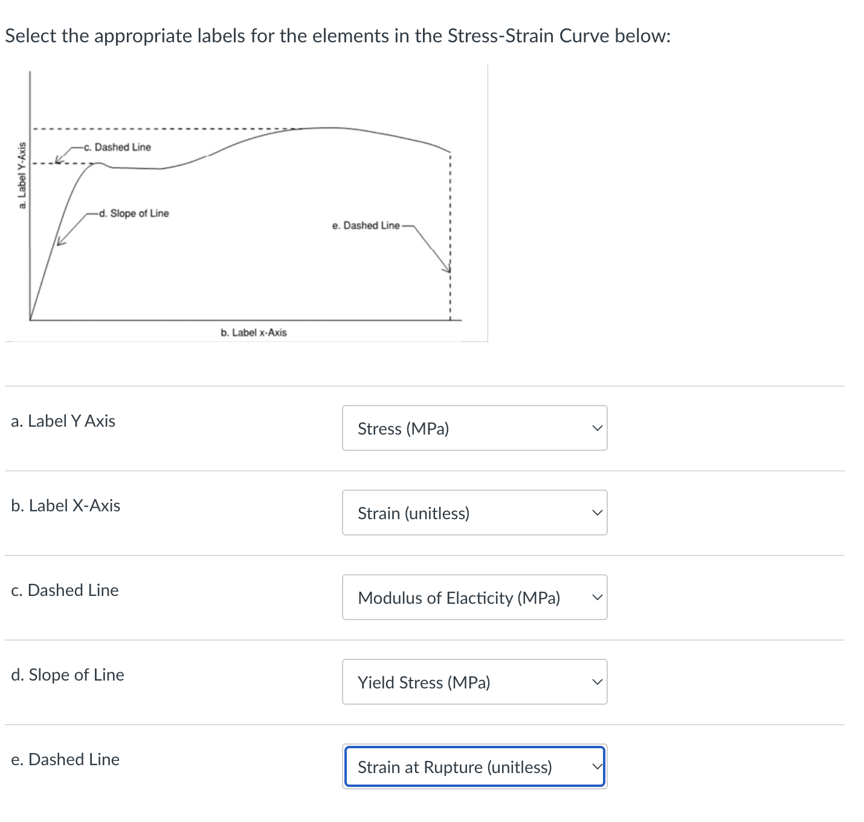Click the chevron beside Yield Stress (MPa)
This screenshot has width=864, height=822.
click(597, 682)
